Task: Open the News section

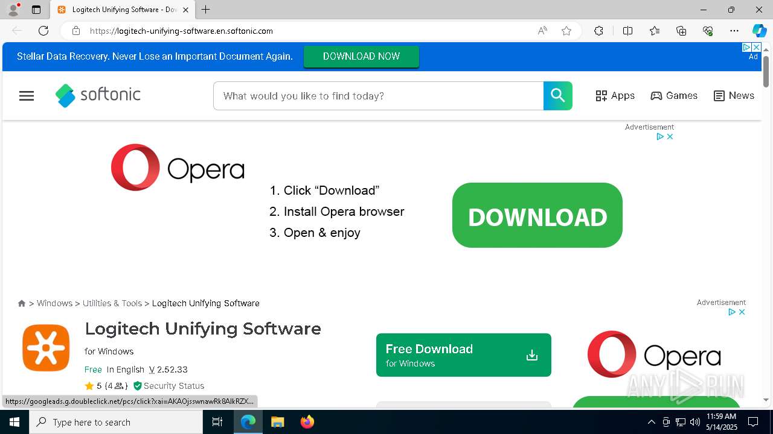Action: click(734, 96)
